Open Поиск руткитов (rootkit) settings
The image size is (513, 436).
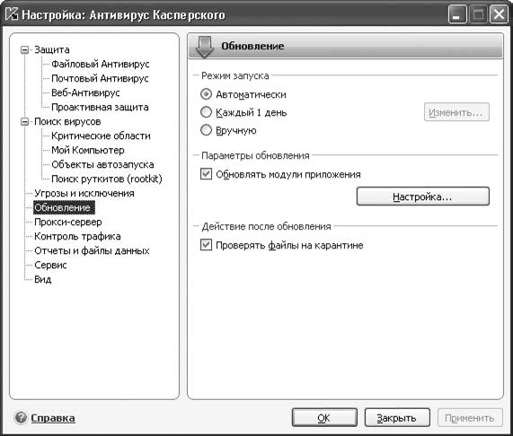107,179
